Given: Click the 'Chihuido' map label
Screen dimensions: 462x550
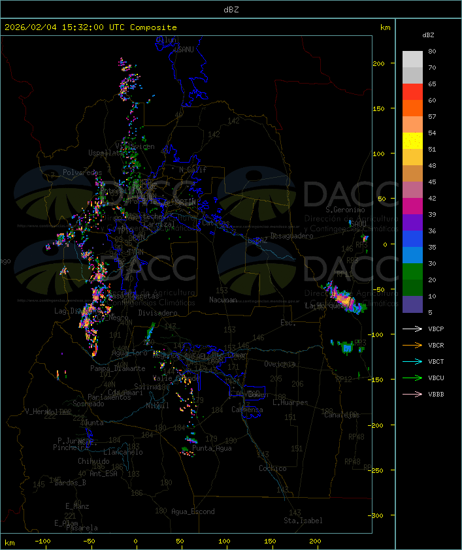Looking at the screenshot, I should coord(93,461).
